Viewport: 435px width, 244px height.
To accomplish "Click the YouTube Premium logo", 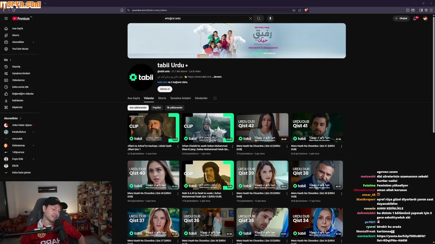I will 22,19.
